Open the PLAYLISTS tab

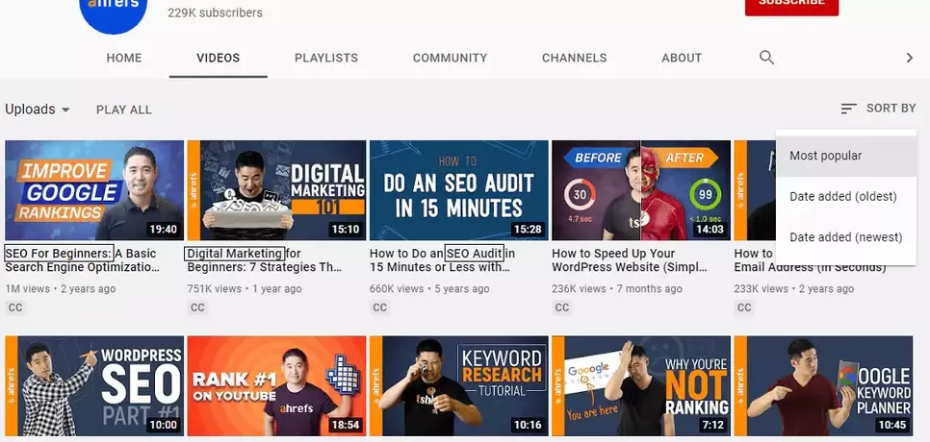326,58
